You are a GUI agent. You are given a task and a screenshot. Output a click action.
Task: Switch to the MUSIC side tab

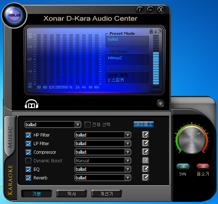(10, 137)
